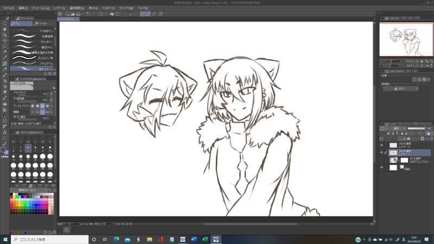Expand the layer effect icons dropdown arrow
This screenshot has width=434, height=244.
pyautogui.click(x=429, y=79)
